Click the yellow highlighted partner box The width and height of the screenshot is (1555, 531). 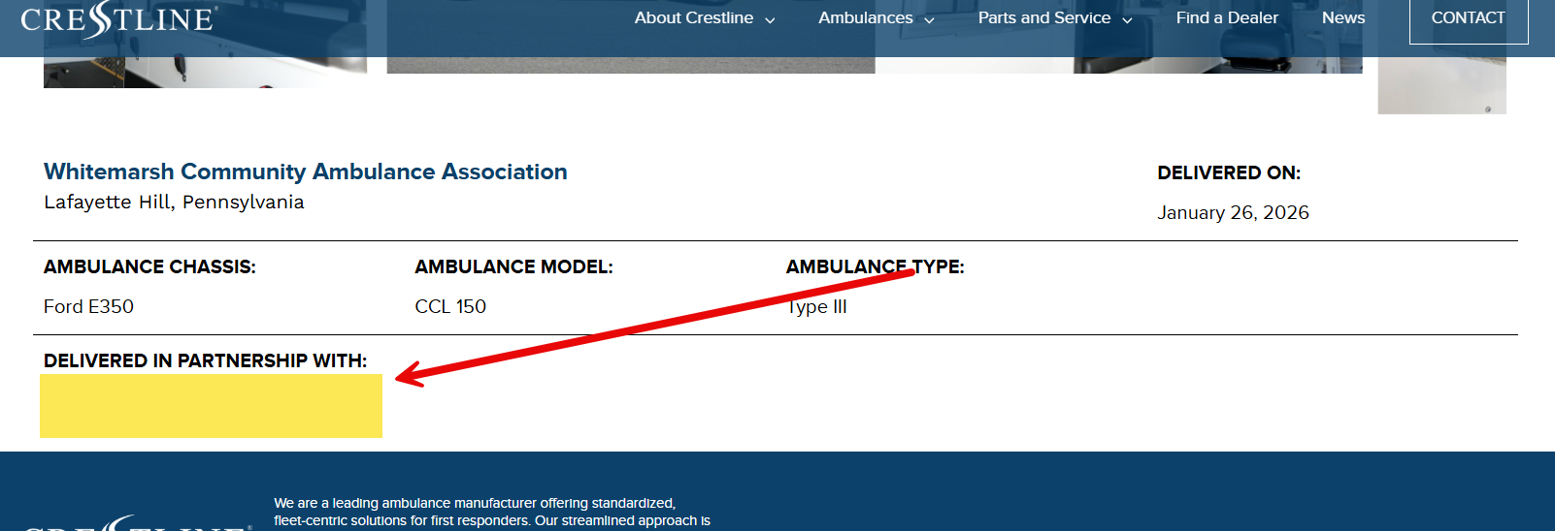[x=211, y=406]
